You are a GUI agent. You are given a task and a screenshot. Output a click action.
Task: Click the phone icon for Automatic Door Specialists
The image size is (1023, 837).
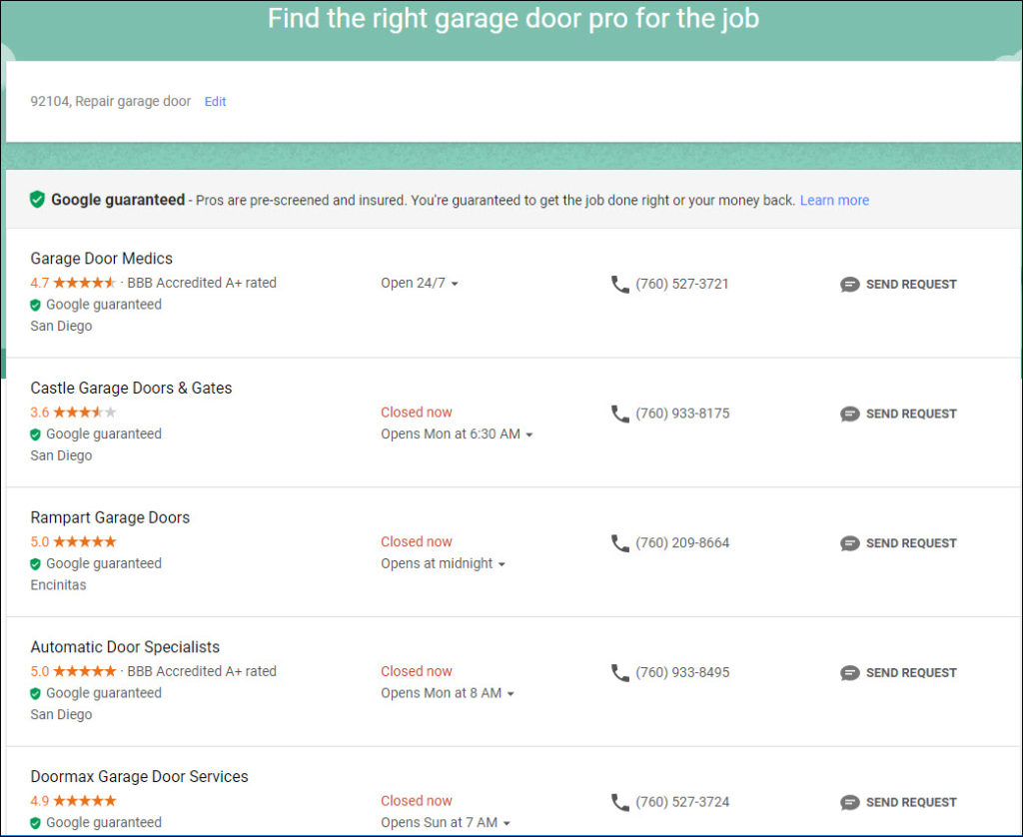[x=619, y=672]
